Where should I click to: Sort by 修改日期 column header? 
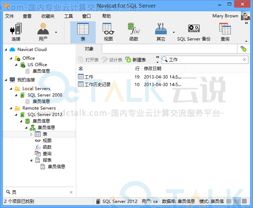pos(163,69)
